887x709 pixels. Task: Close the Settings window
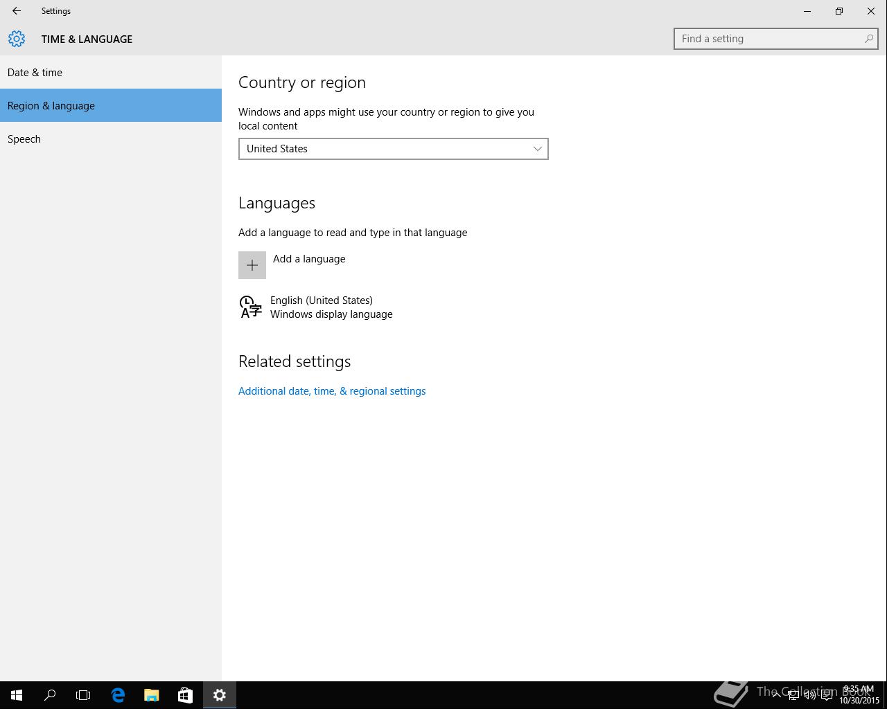pyautogui.click(x=871, y=11)
